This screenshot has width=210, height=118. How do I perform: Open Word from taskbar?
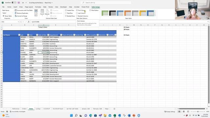point(129,115)
